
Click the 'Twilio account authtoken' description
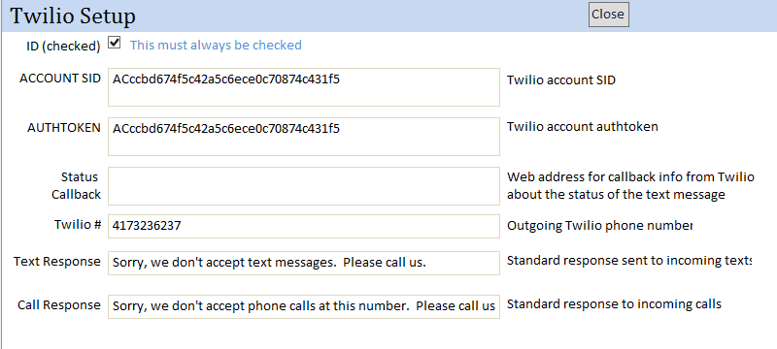pyautogui.click(x=582, y=127)
